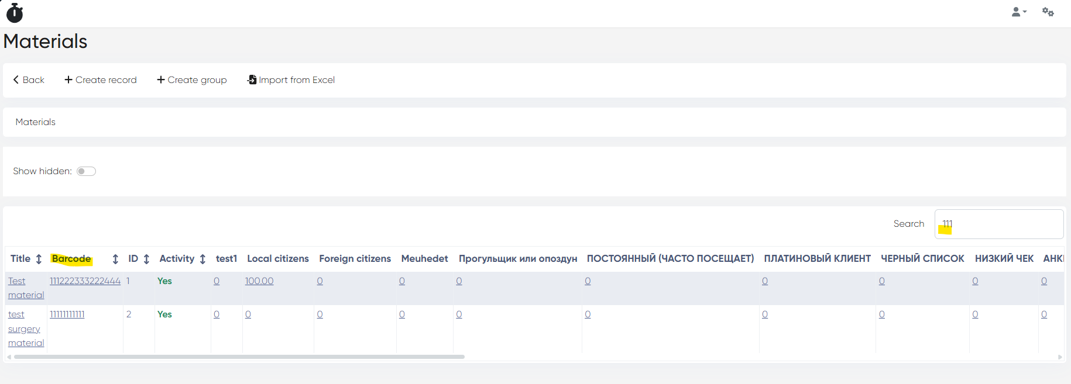
Task: Click Import from Excel
Action: (x=291, y=80)
